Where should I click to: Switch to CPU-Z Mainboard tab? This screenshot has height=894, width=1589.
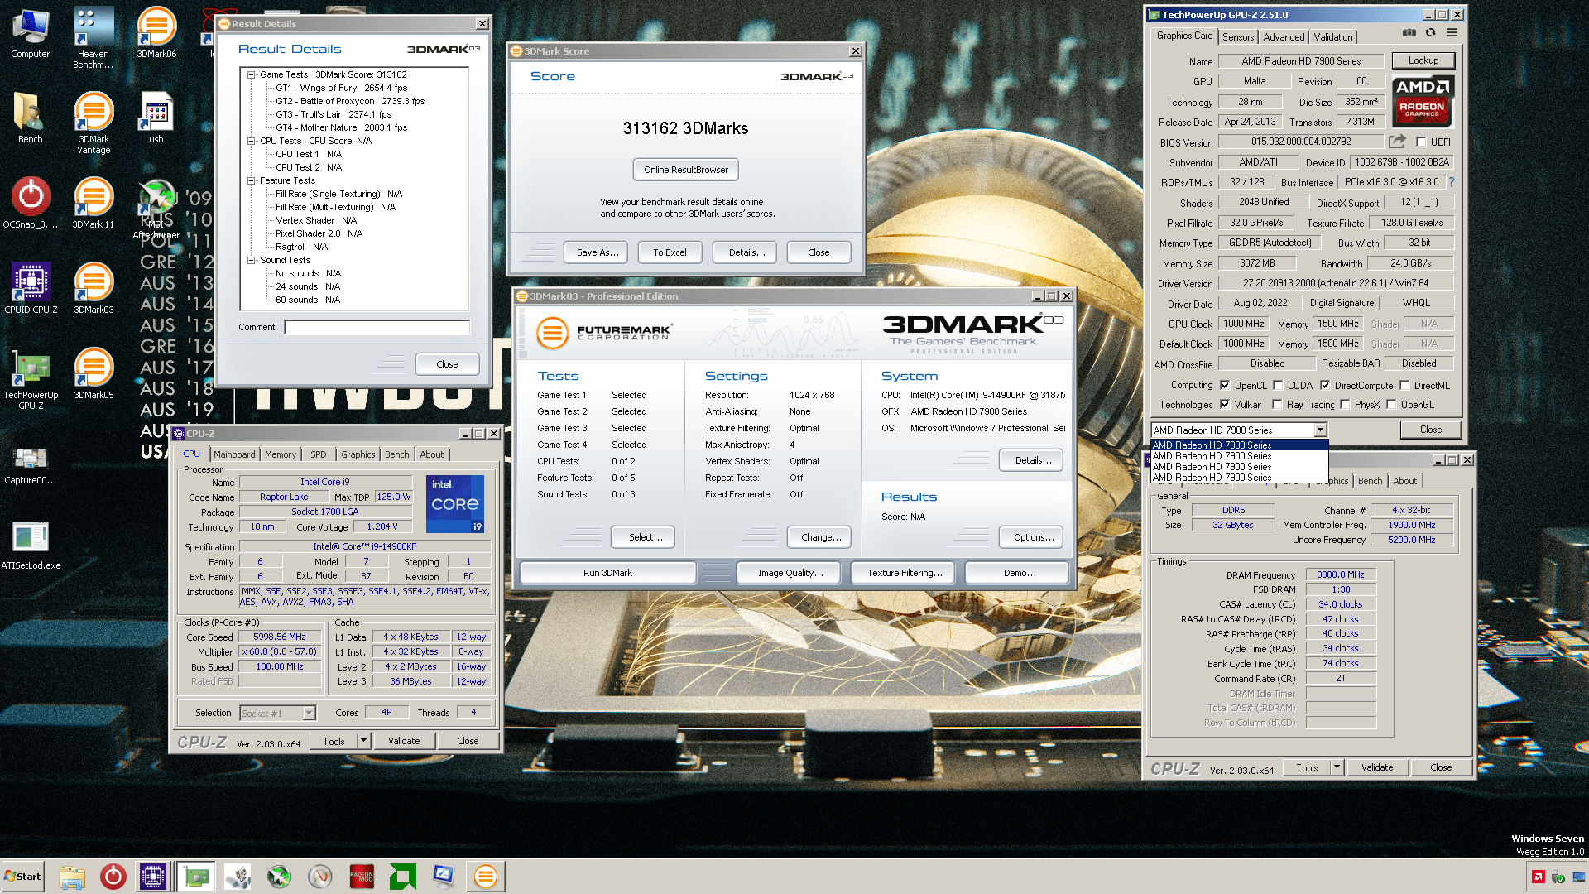pyautogui.click(x=234, y=454)
